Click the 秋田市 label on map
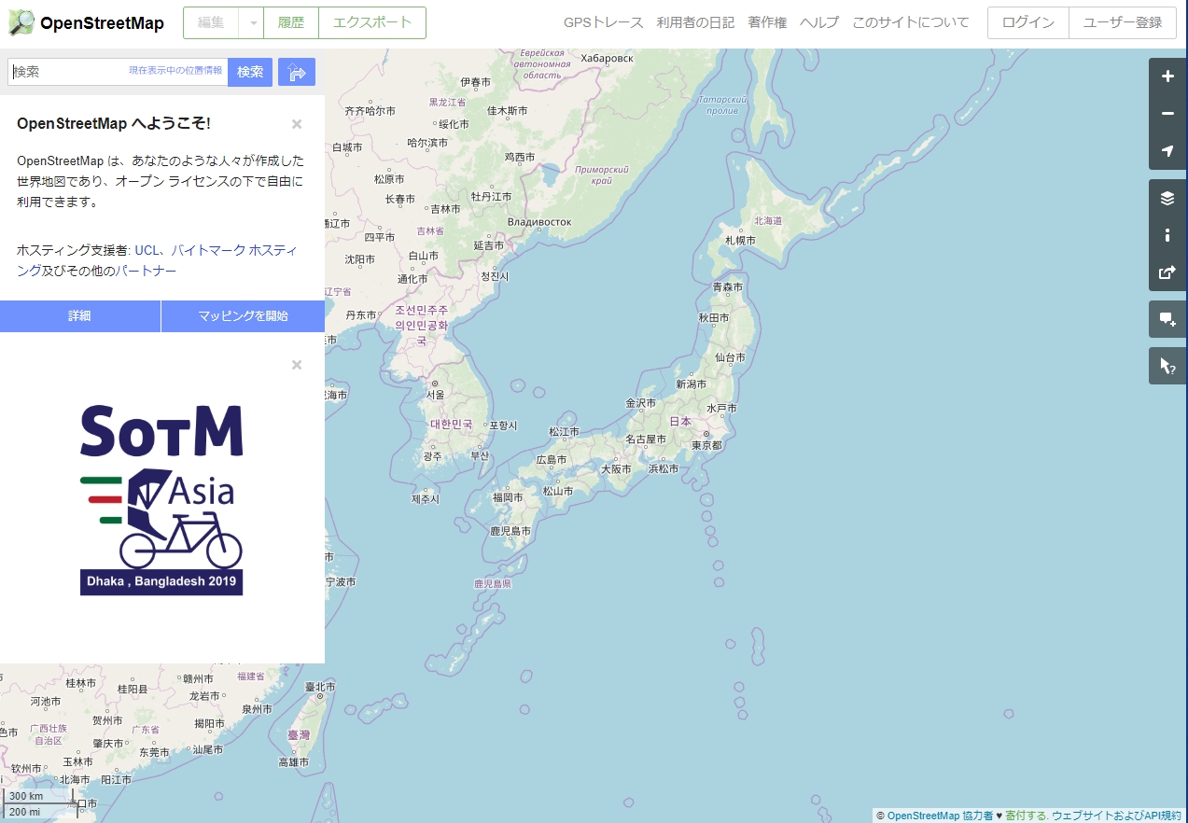Image resolution: width=1188 pixels, height=823 pixels. click(x=714, y=318)
